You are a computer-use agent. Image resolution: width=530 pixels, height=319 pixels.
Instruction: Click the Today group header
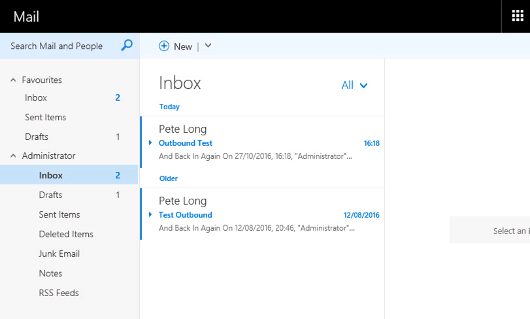coord(169,107)
